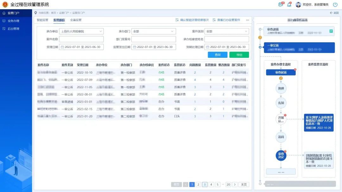Click the 返回 back arrow
The height and width of the screenshot is (192, 342).
(334, 13)
